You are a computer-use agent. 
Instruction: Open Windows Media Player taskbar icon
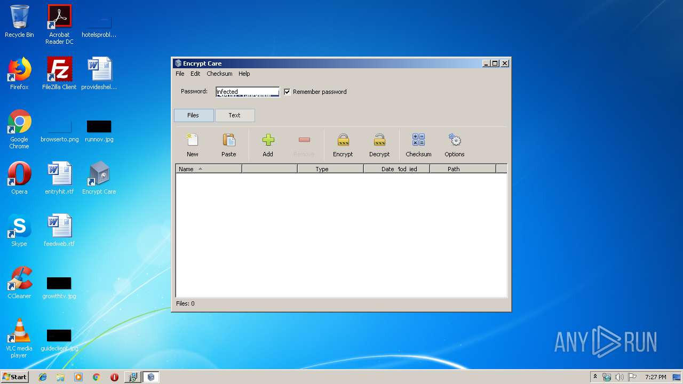click(x=78, y=377)
